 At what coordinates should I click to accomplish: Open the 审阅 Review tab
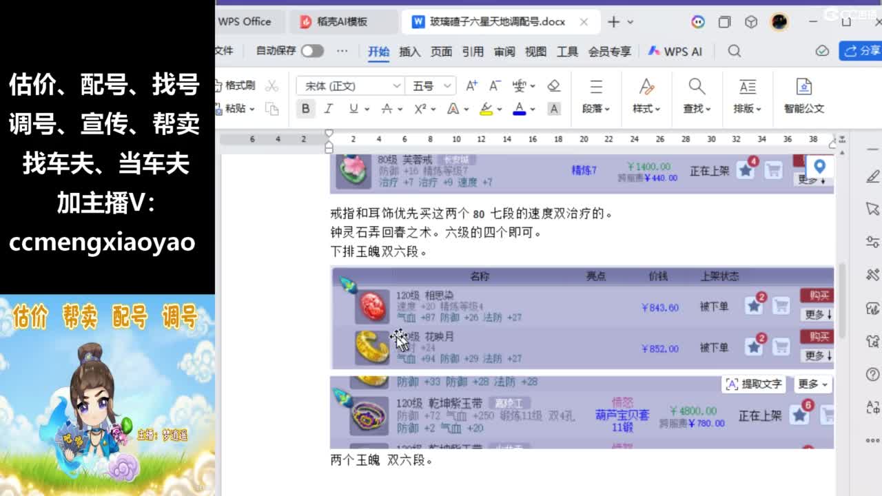click(504, 51)
